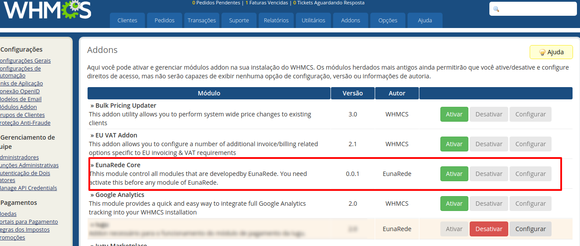Open Configurações Gerais in sidebar

(25, 60)
